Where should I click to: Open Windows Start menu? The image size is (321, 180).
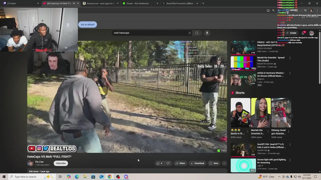click(4, 177)
